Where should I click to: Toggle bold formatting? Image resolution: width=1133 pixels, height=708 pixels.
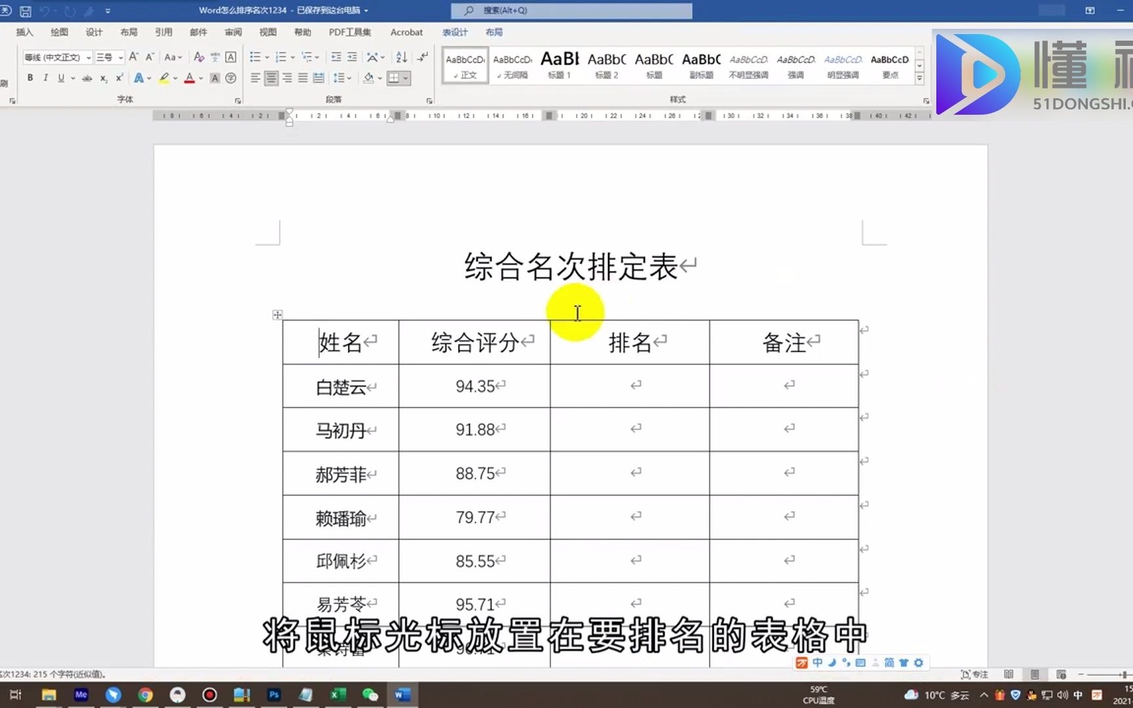(30, 78)
